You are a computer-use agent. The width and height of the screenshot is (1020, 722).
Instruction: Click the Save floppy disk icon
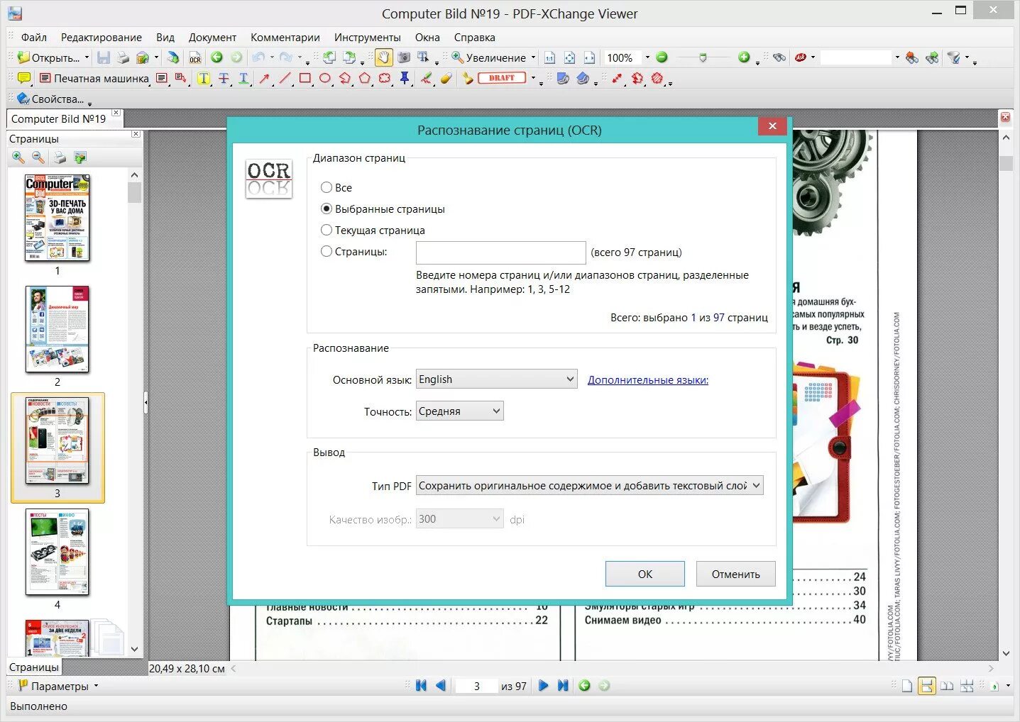104,57
